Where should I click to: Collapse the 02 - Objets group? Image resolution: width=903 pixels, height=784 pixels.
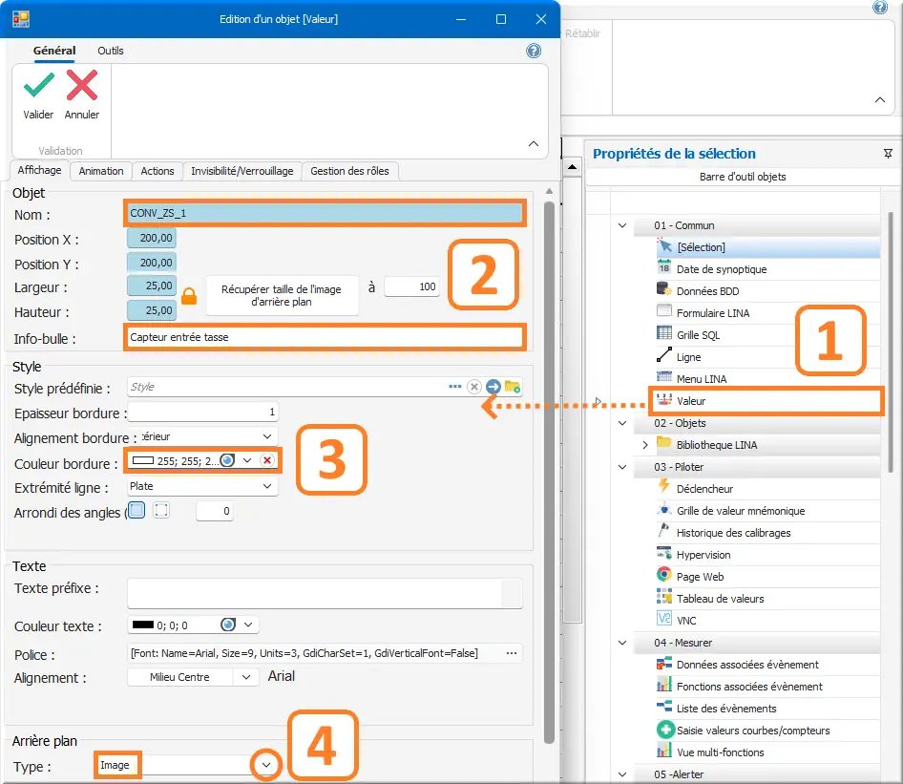point(622,423)
